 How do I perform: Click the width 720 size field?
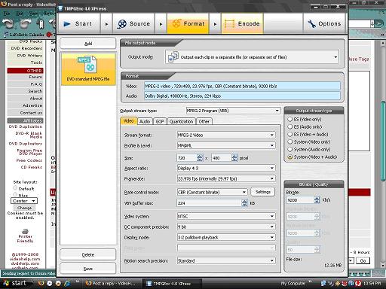pos(187,158)
